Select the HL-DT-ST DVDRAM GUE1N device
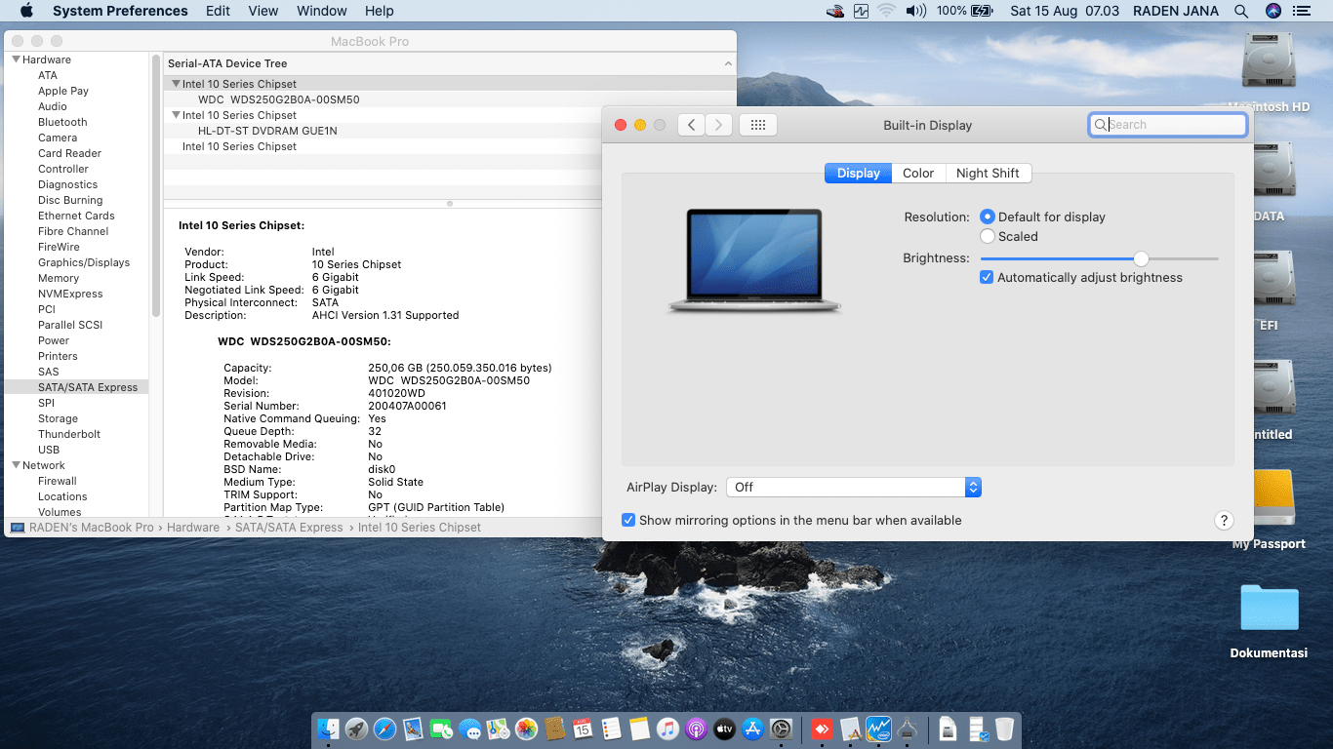Viewport: 1333px width, 749px height. click(267, 131)
